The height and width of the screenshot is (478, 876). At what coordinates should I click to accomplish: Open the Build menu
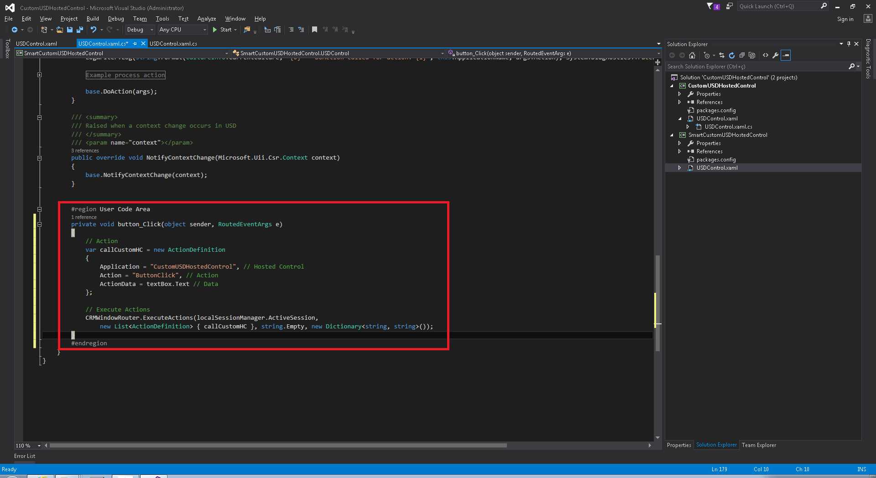tap(93, 19)
